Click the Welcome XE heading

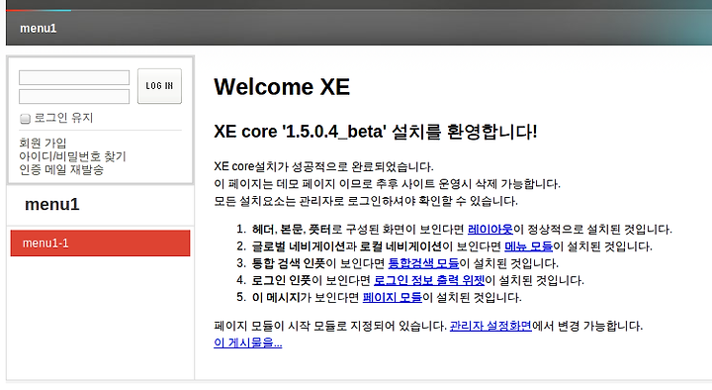click(282, 87)
